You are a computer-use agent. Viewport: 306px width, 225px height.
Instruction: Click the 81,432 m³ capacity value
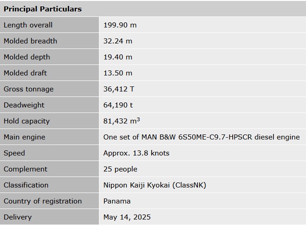click(121, 121)
